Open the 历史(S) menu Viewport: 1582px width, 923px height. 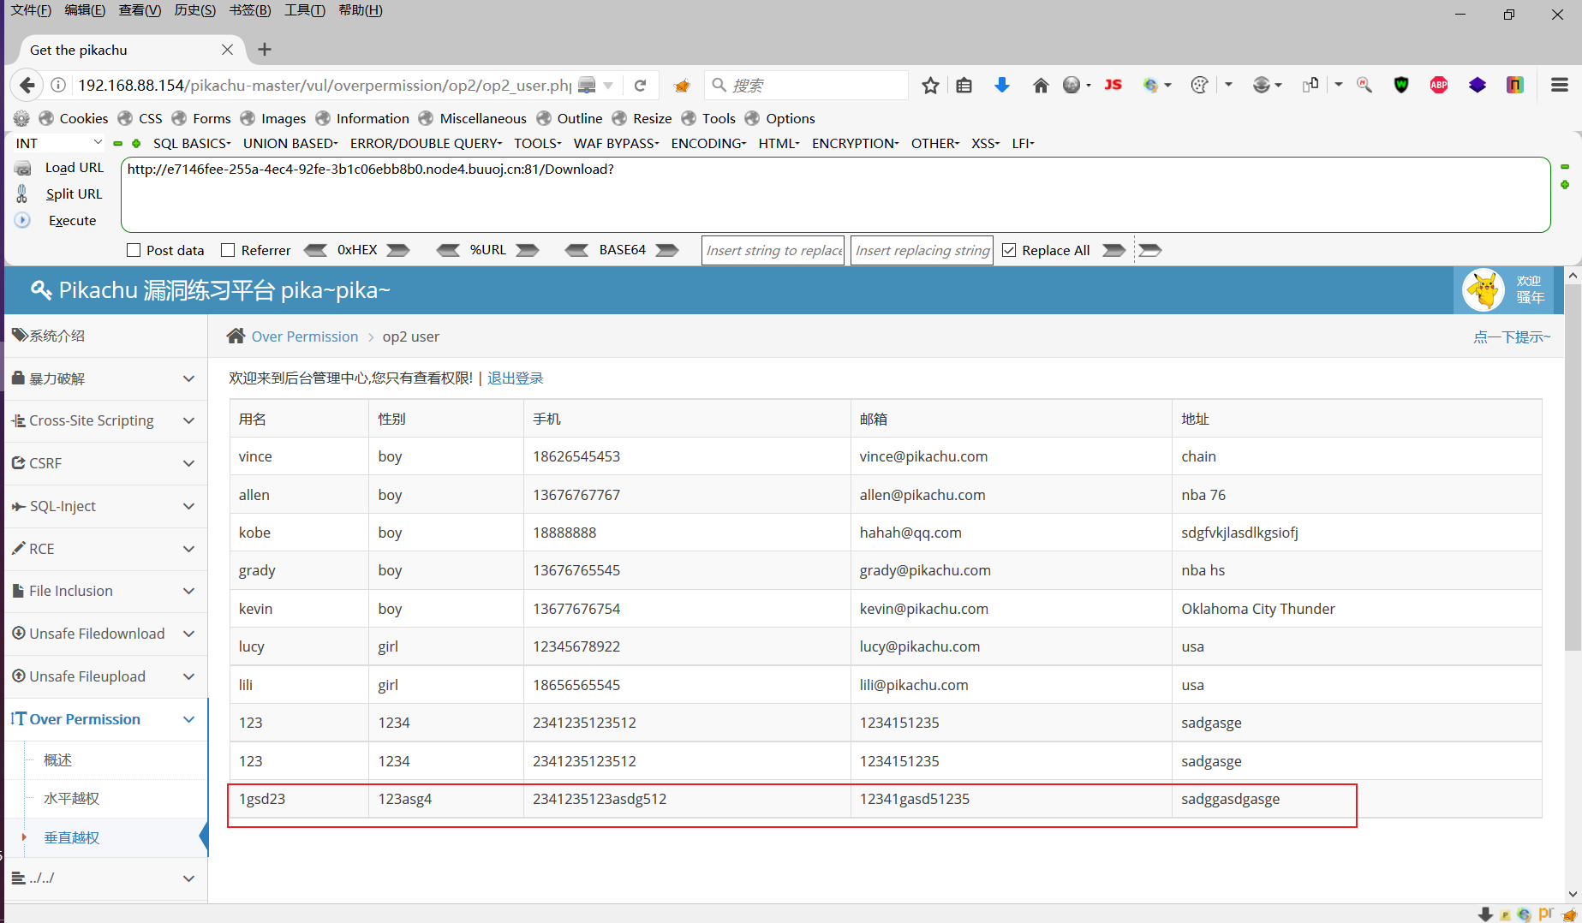click(195, 10)
